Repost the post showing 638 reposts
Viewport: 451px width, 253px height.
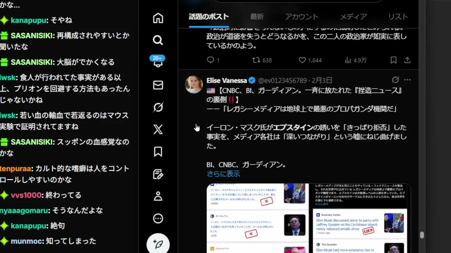(x=262, y=60)
